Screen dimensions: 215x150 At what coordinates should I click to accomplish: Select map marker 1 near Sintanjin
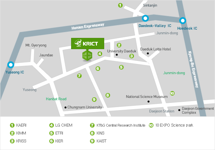[120, 5]
